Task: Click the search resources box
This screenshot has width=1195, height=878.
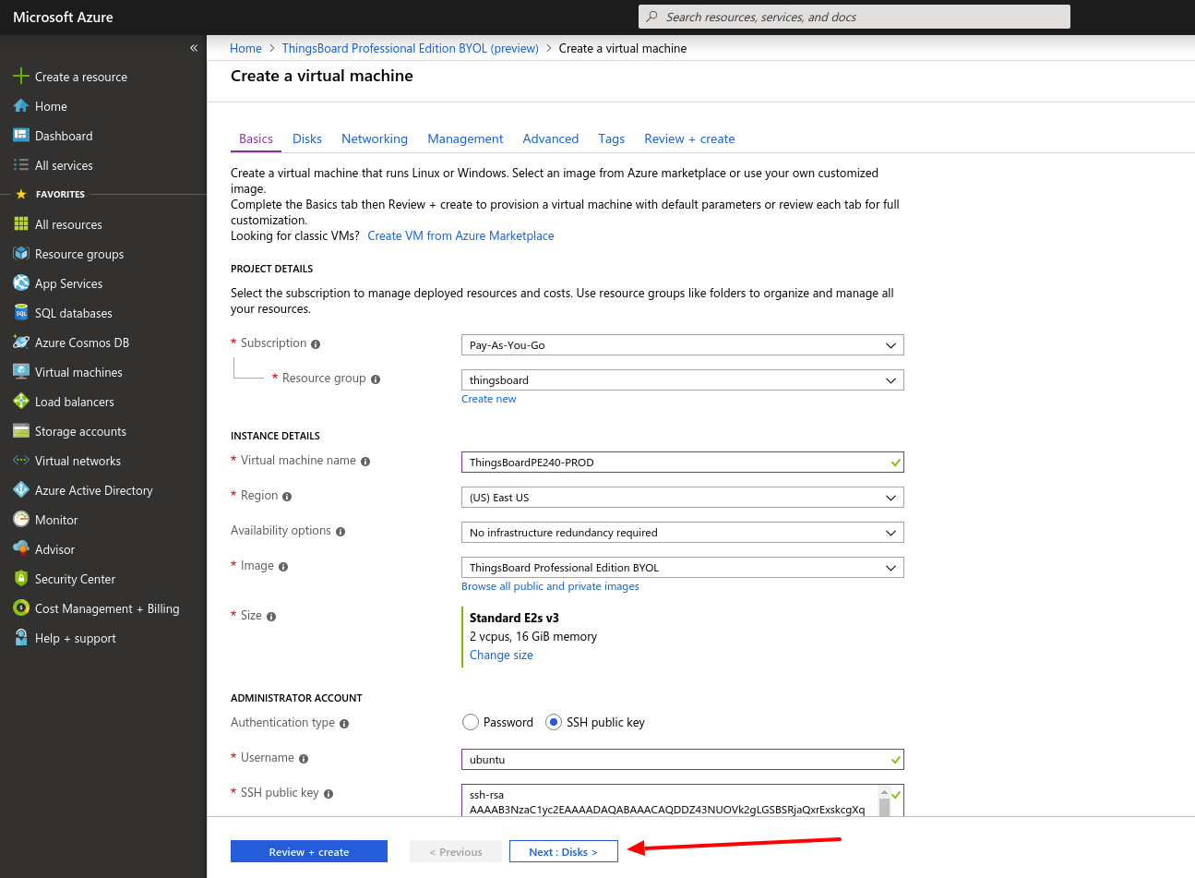Action: 854,17
